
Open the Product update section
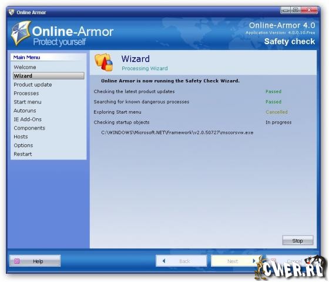[x=33, y=85]
